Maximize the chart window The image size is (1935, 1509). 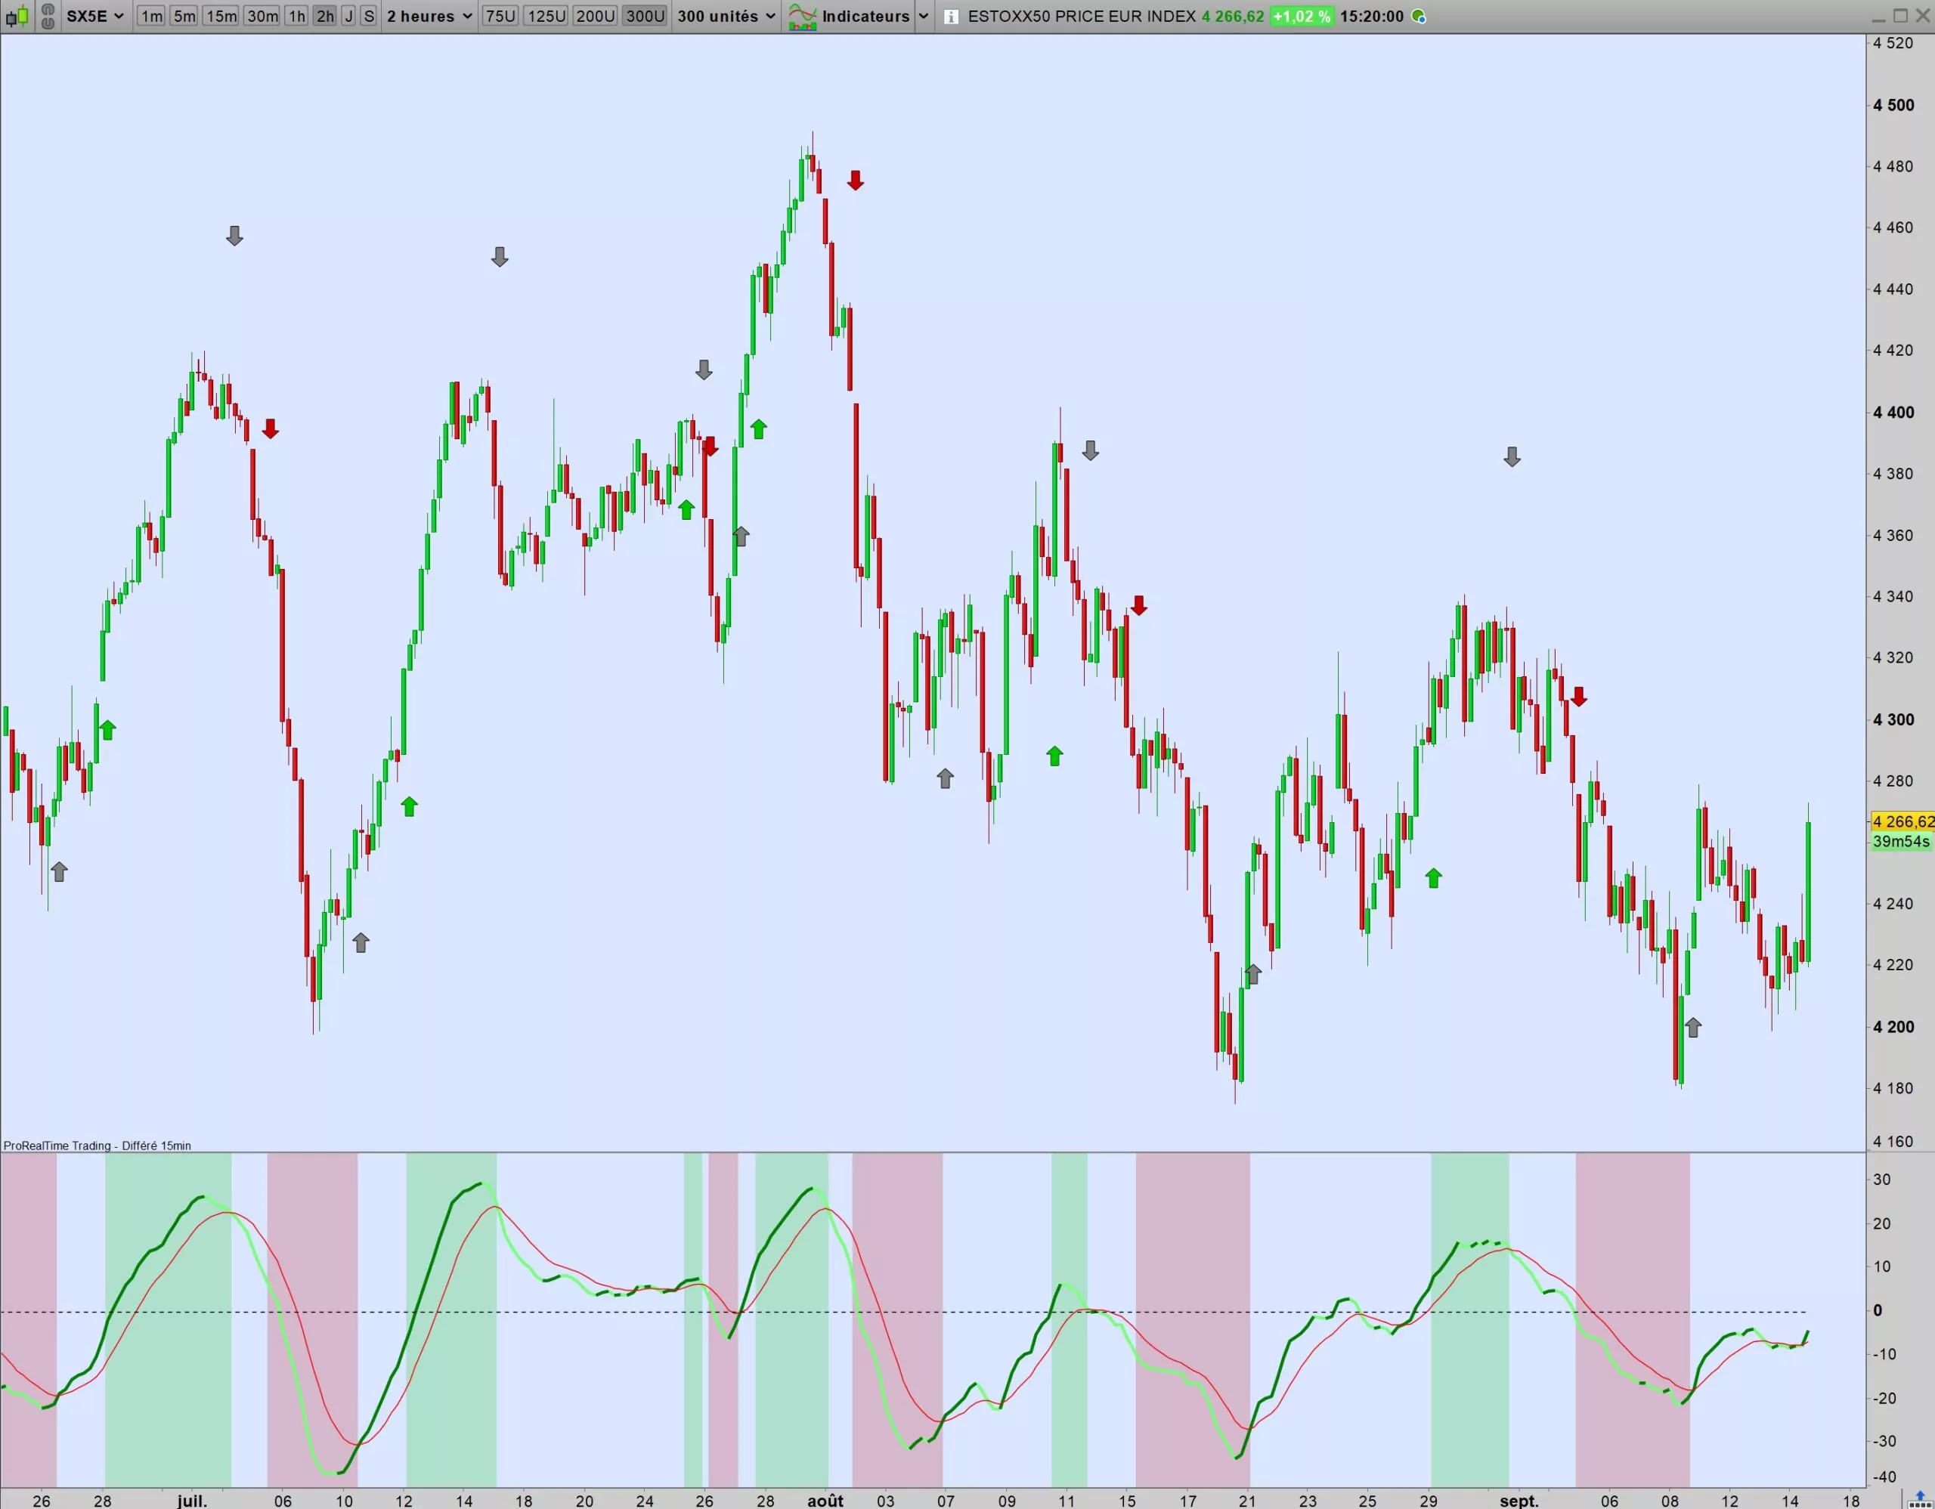click(1900, 16)
